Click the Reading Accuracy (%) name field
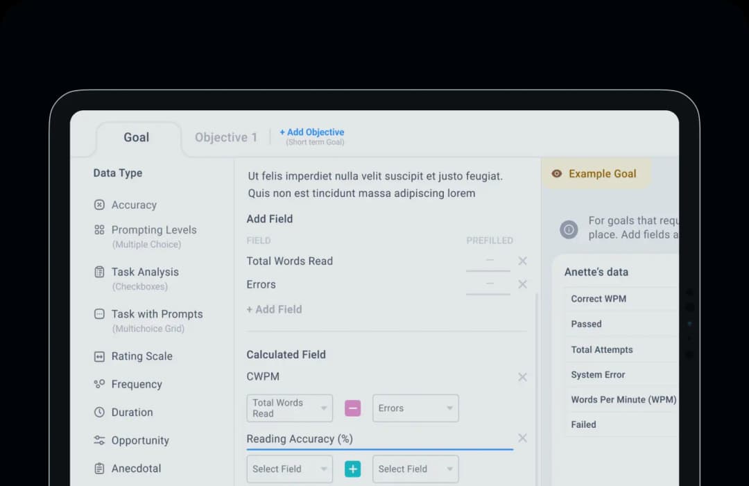 point(380,440)
